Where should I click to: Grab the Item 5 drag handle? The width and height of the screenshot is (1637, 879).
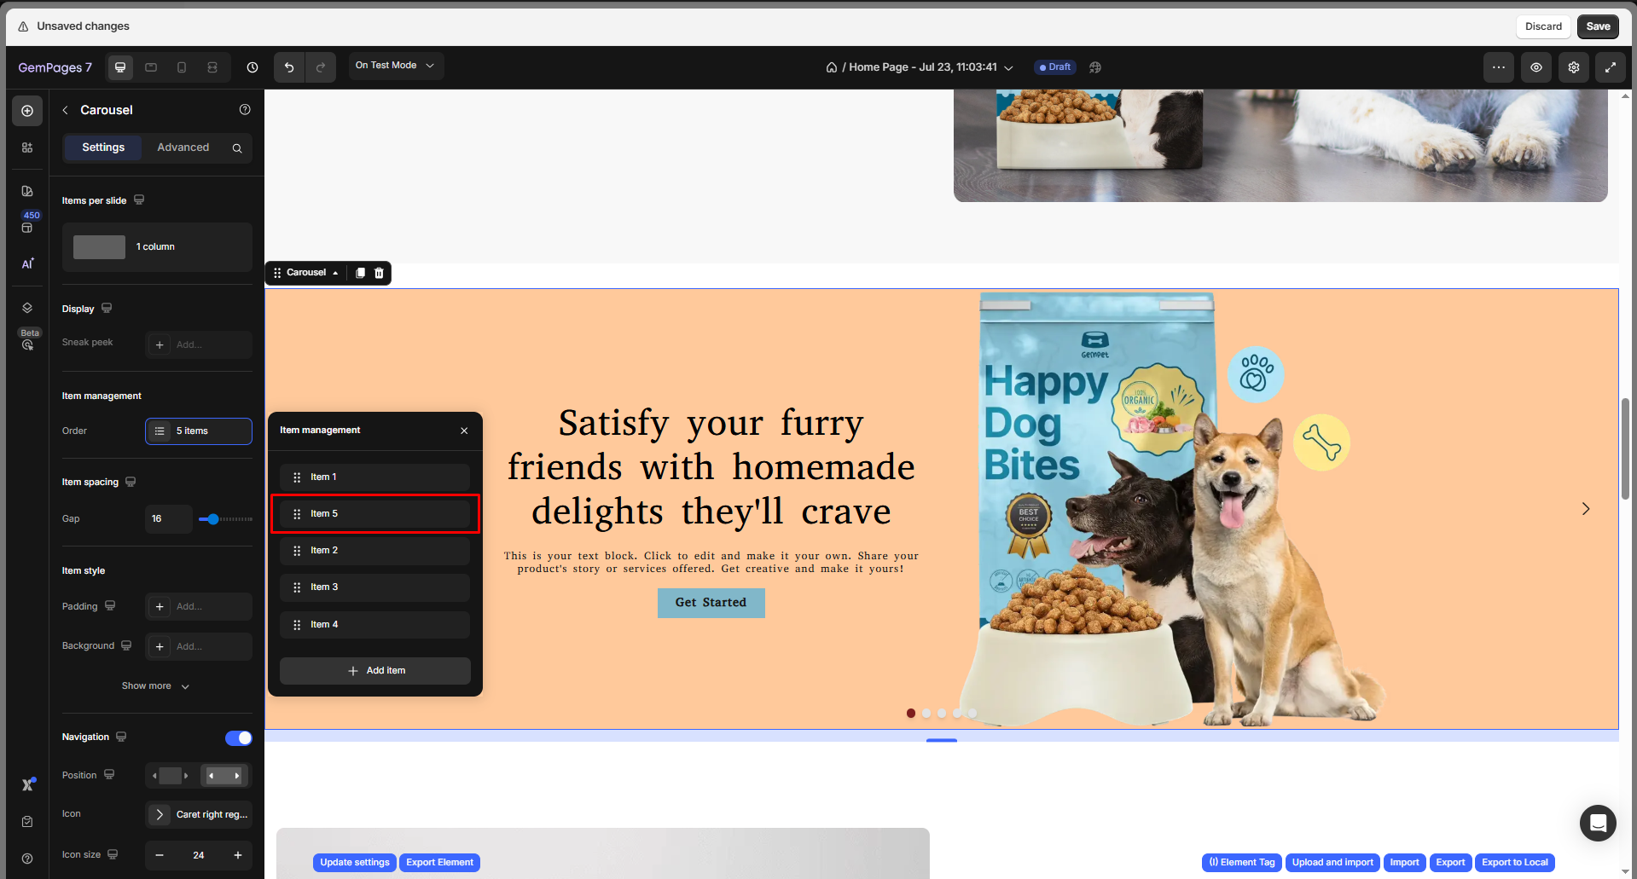pos(297,514)
